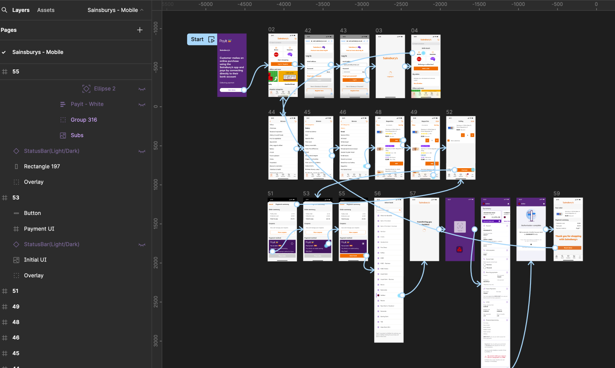Unhide the StatusBar layer above Rectangle 197
The height and width of the screenshot is (368, 615).
point(142,151)
